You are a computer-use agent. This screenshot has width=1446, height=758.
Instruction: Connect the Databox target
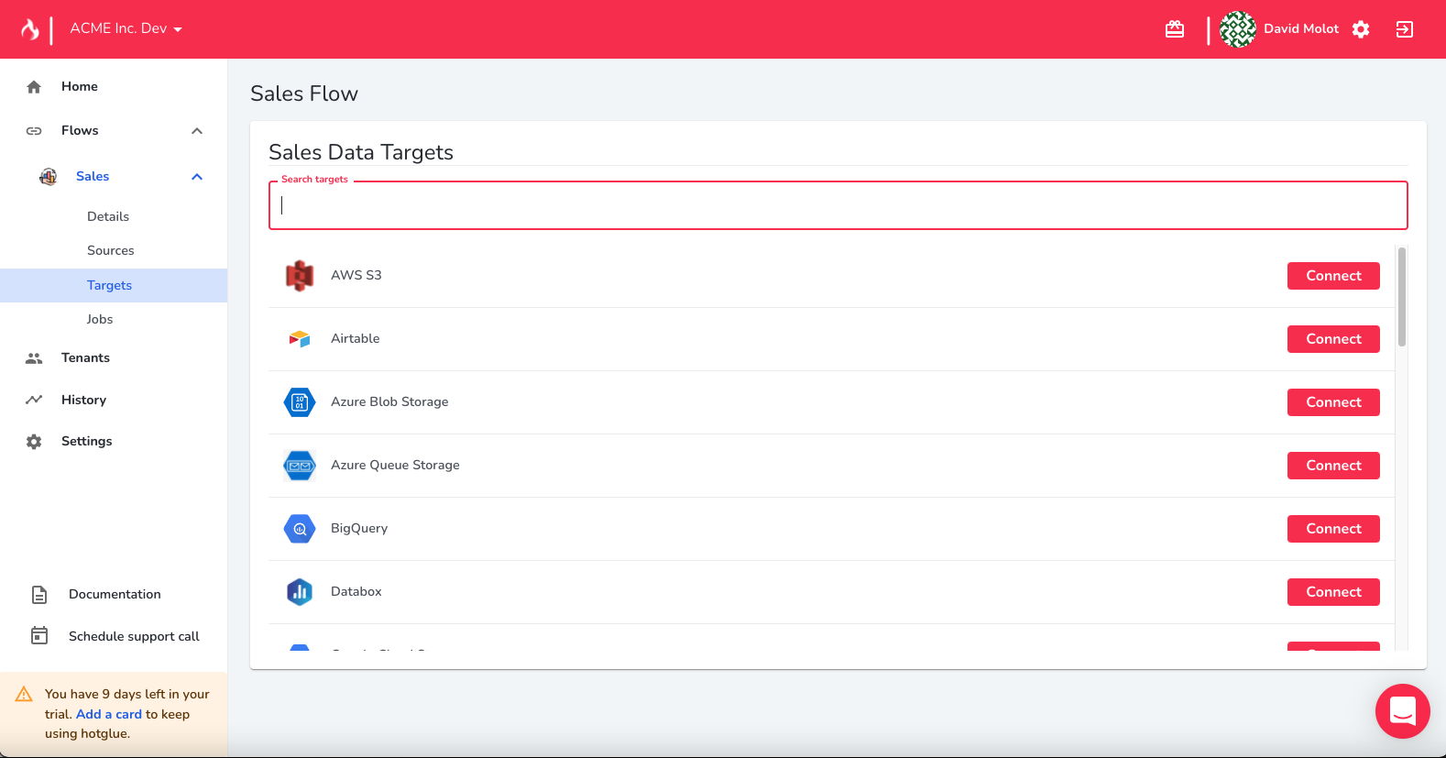click(x=1333, y=592)
